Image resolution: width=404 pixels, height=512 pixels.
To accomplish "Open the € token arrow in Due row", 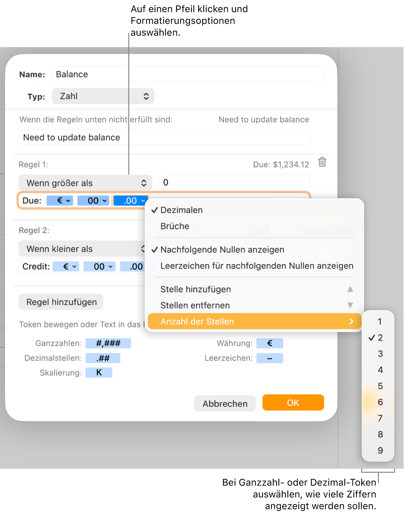I will tap(68, 201).
